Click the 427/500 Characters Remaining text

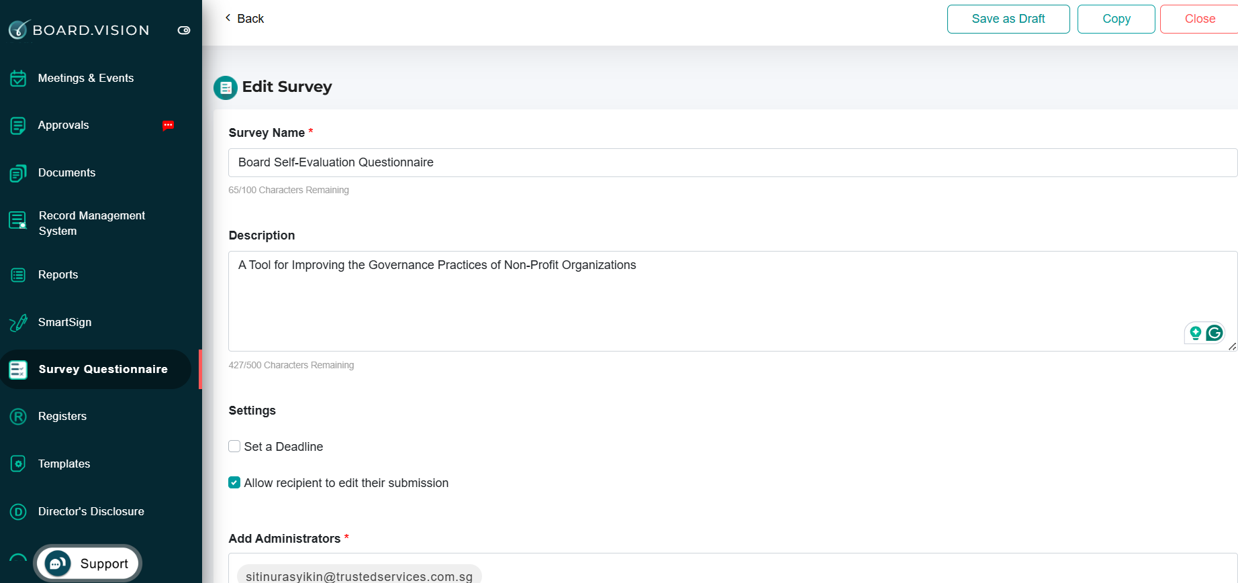[x=291, y=365]
